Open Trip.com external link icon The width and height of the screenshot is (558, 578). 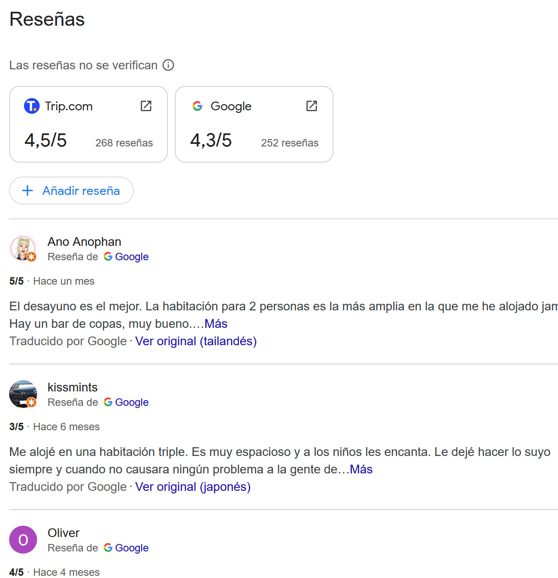pos(146,106)
